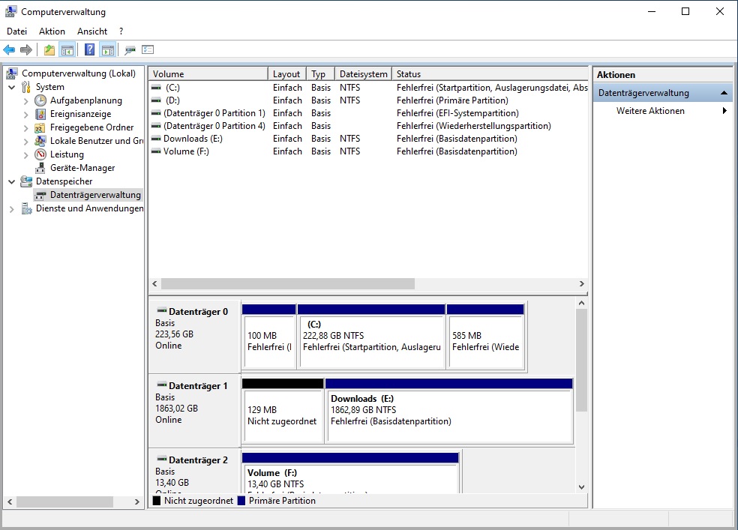Open the Help toolbar icon
Image resolution: width=738 pixels, height=530 pixels.
[89, 49]
